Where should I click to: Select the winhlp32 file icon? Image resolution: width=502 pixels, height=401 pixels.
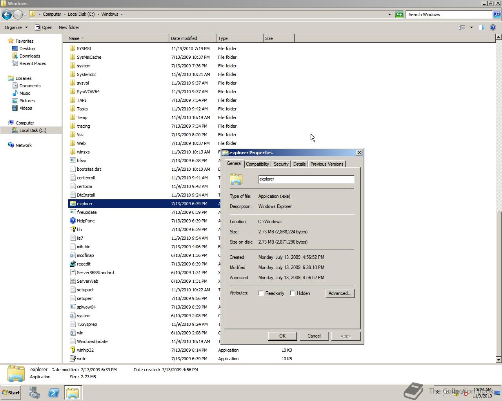coord(73,350)
